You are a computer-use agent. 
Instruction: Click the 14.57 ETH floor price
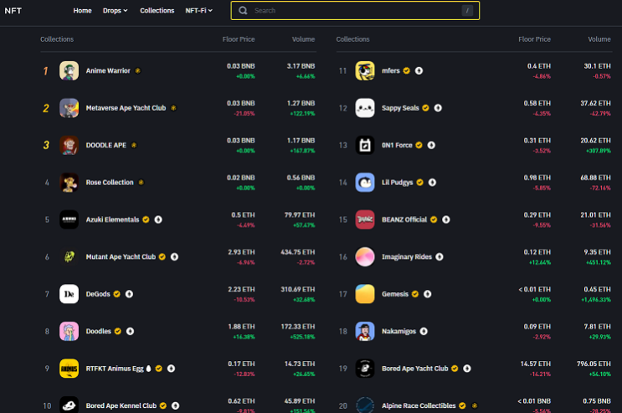pos(536,364)
